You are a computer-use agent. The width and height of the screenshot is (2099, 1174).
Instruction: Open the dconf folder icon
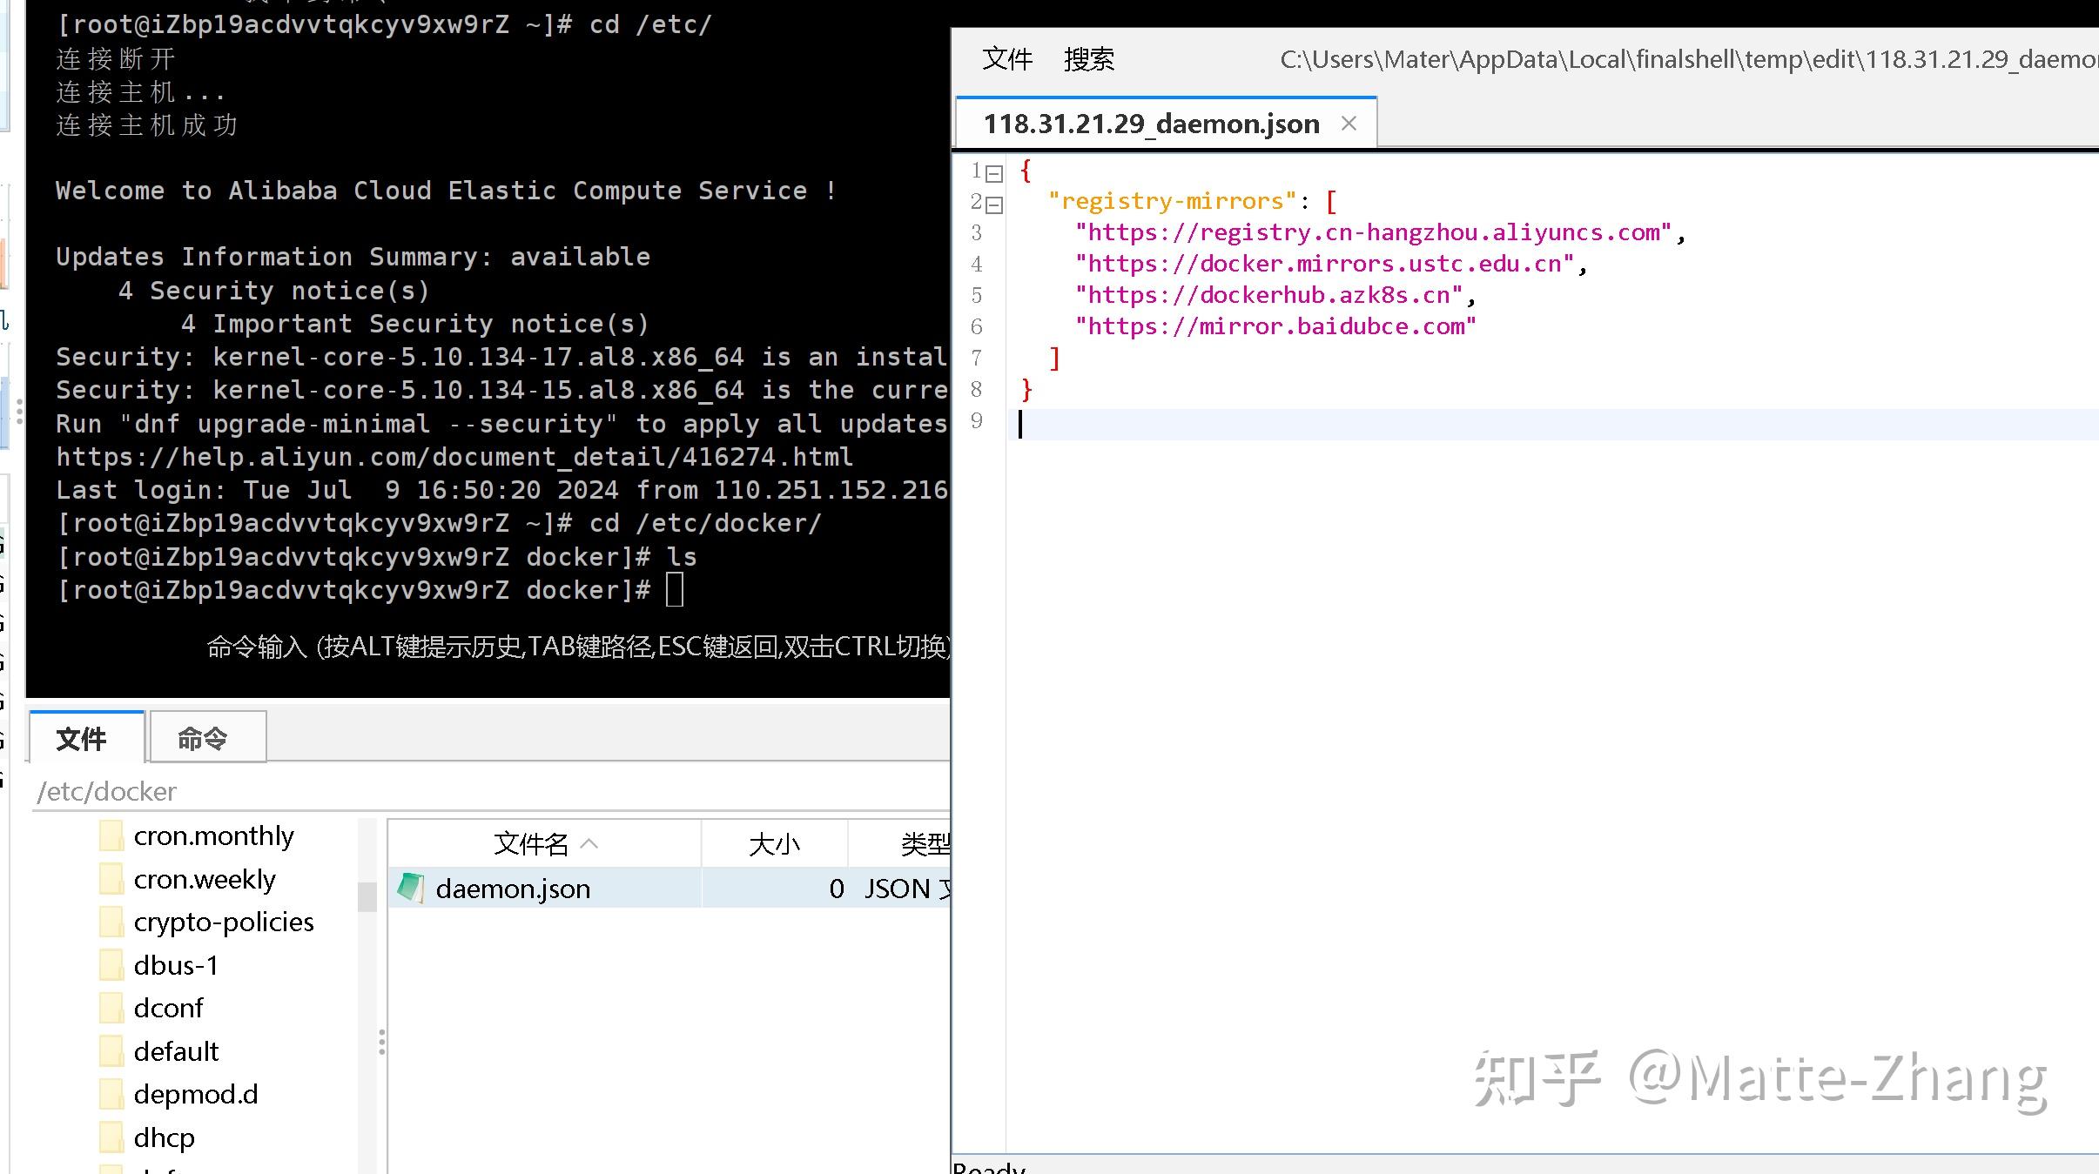click(x=111, y=1007)
